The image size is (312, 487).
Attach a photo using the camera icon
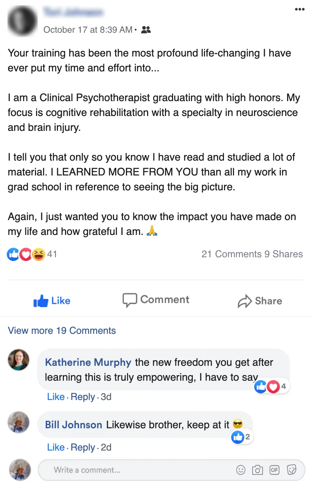tap(257, 470)
